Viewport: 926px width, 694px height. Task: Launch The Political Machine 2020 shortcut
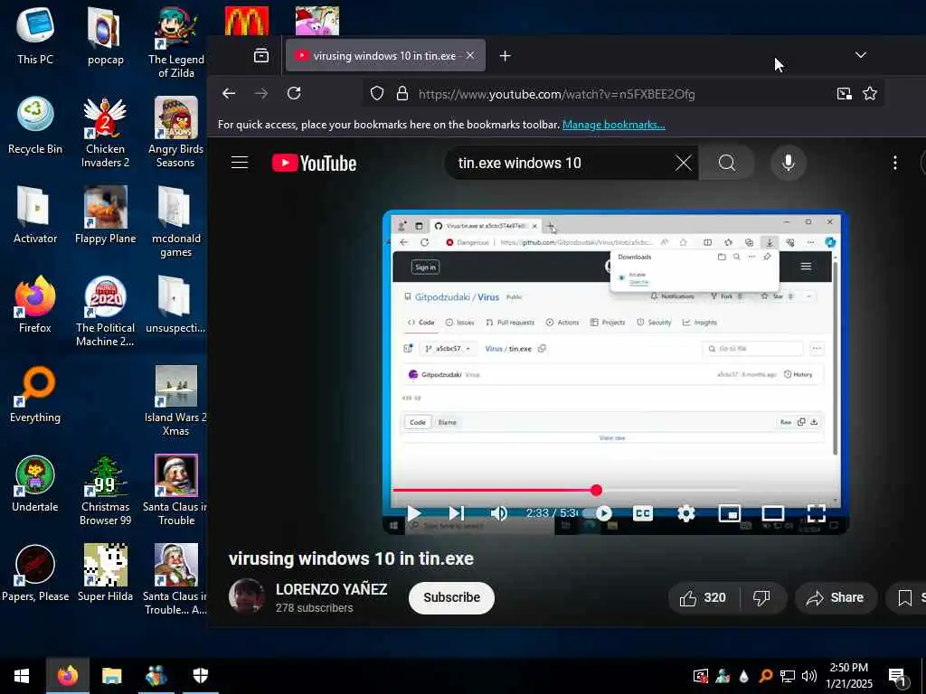pyautogui.click(x=105, y=312)
